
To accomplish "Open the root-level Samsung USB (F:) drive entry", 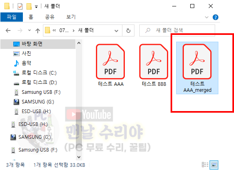I will coord(38,150).
